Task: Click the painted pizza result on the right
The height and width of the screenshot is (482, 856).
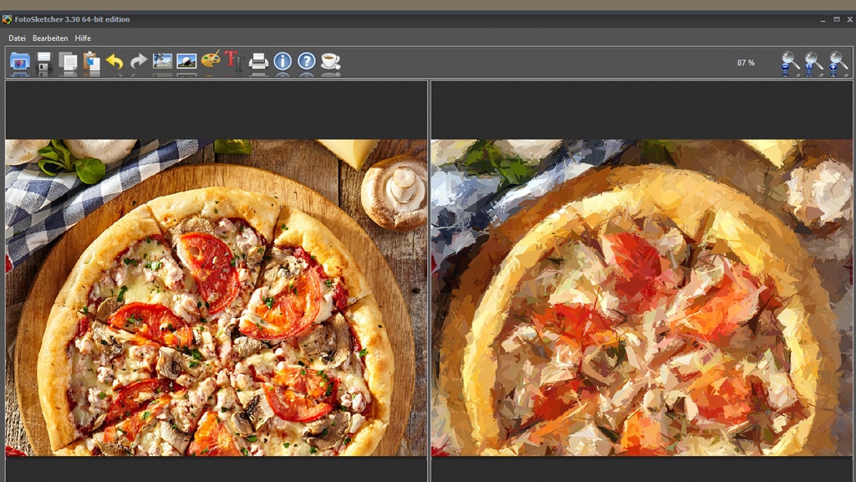Action: point(641,298)
